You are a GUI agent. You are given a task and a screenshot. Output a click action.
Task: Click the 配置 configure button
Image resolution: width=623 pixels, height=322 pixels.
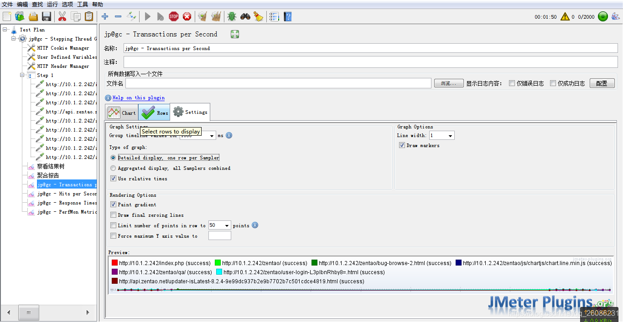[x=602, y=83]
